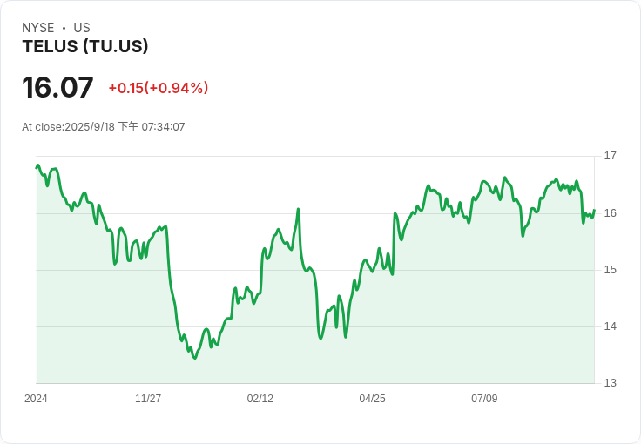Image resolution: width=641 pixels, height=444 pixels.
Task: Click the NYSE exchange label
Action: [x=38, y=28]
